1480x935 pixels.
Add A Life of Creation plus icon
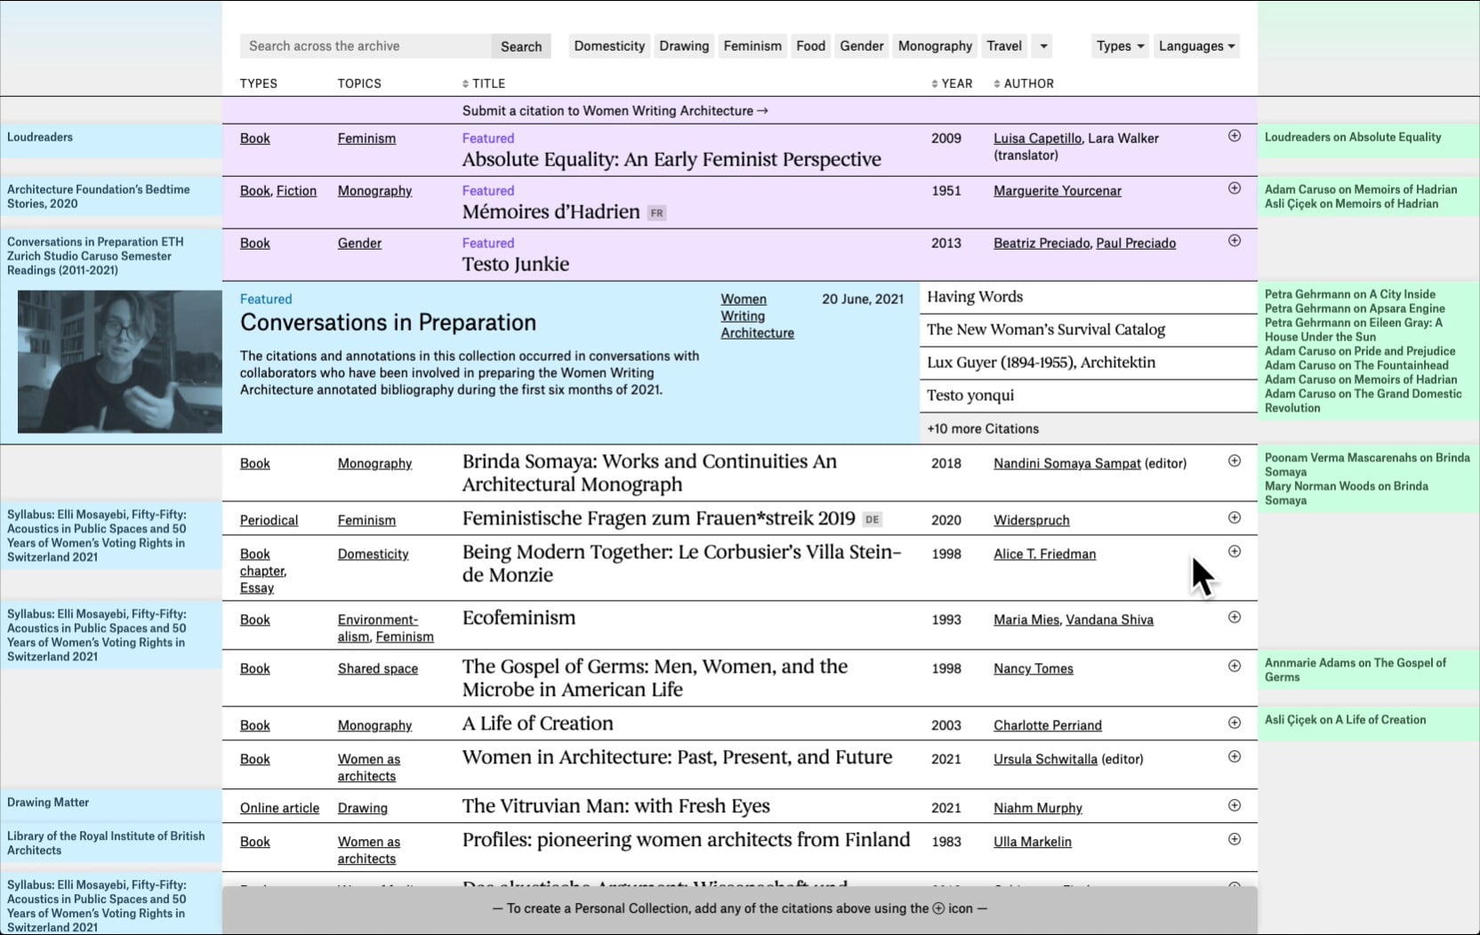(1234, 723)
